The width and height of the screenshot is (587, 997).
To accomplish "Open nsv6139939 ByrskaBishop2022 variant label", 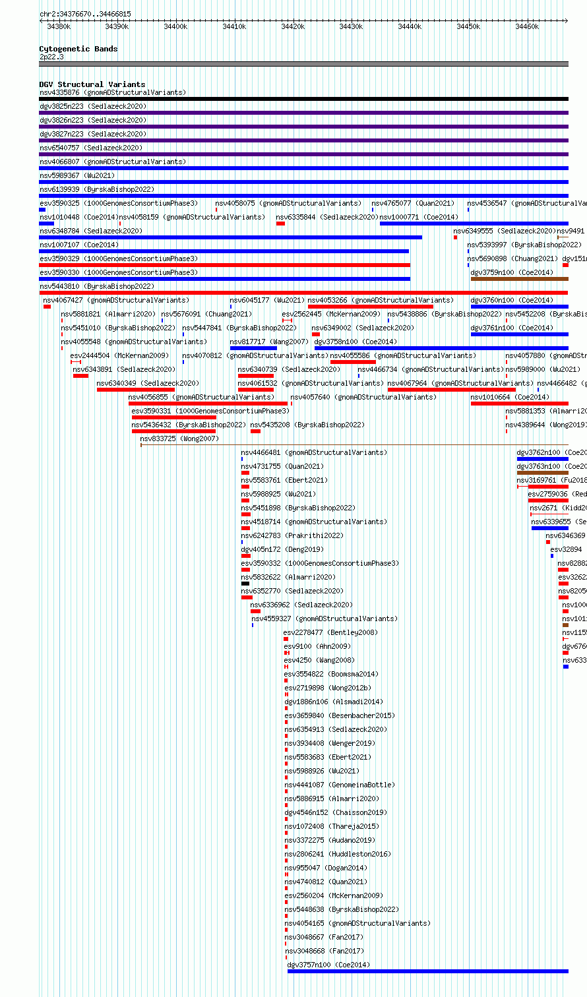I will [97, 189].
